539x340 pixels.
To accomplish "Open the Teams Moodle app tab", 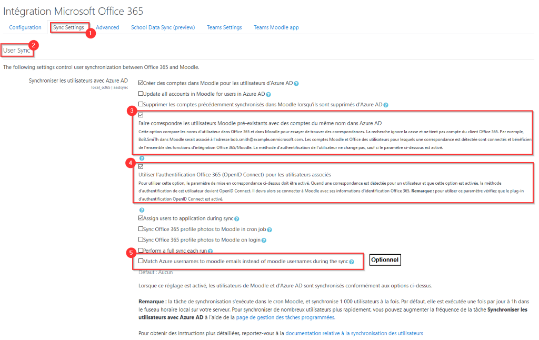I will click(276, 27).
